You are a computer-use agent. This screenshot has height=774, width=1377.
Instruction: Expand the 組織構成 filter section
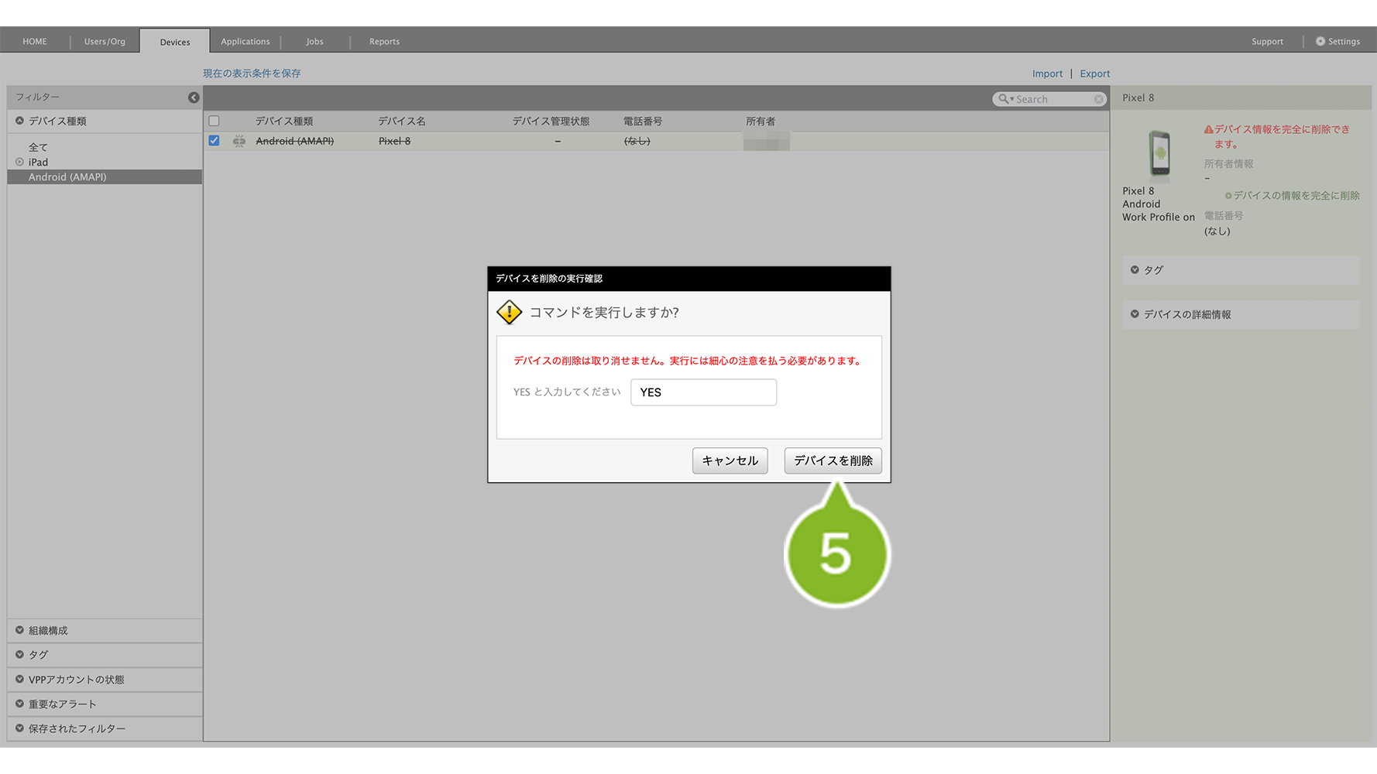click(105, 631)
